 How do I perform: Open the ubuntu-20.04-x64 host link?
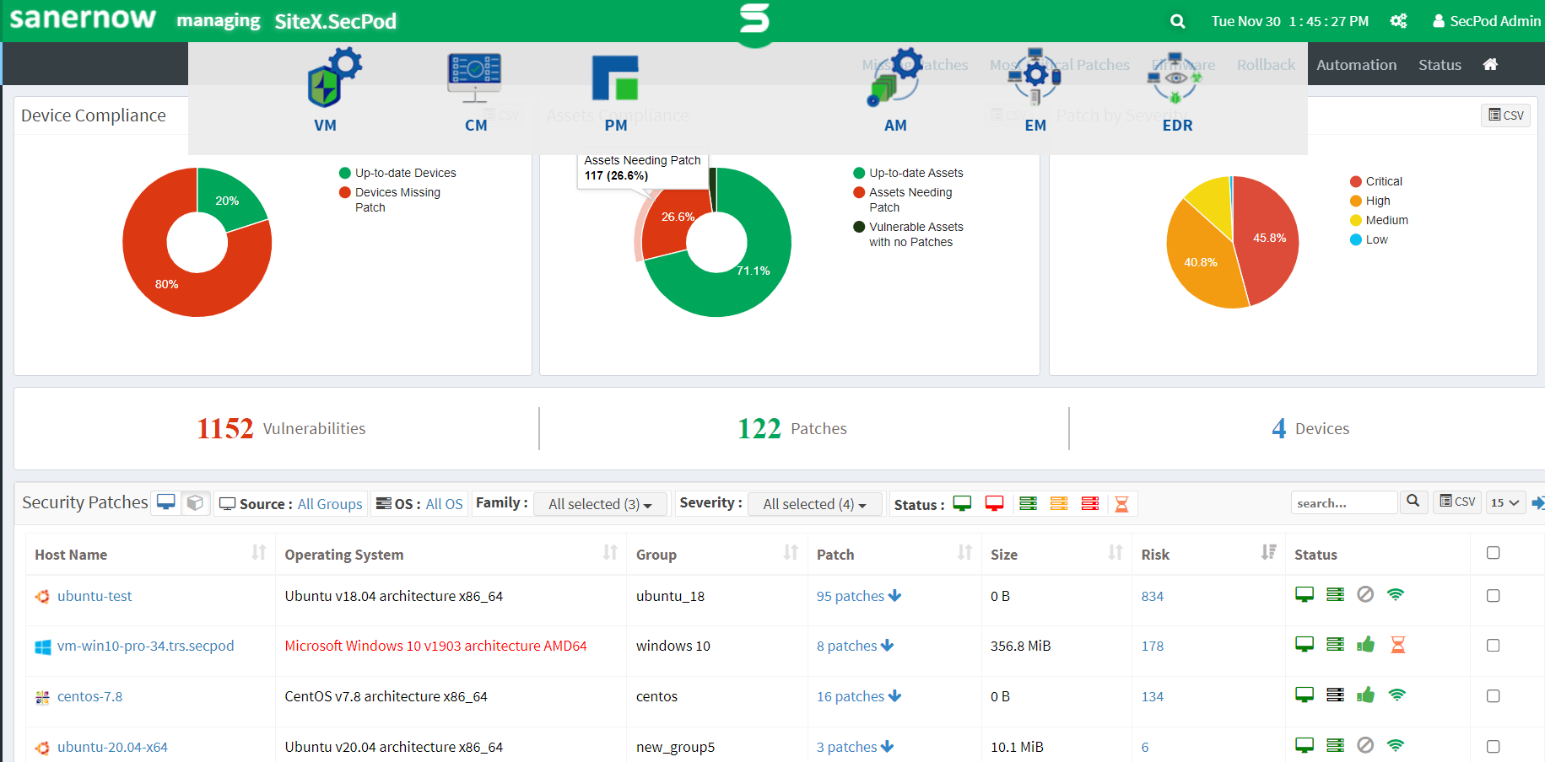(x=112, y=747)
